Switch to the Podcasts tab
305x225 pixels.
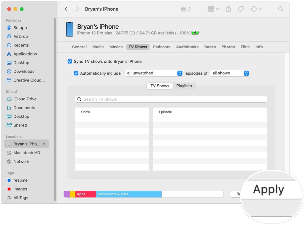[161, 47]
